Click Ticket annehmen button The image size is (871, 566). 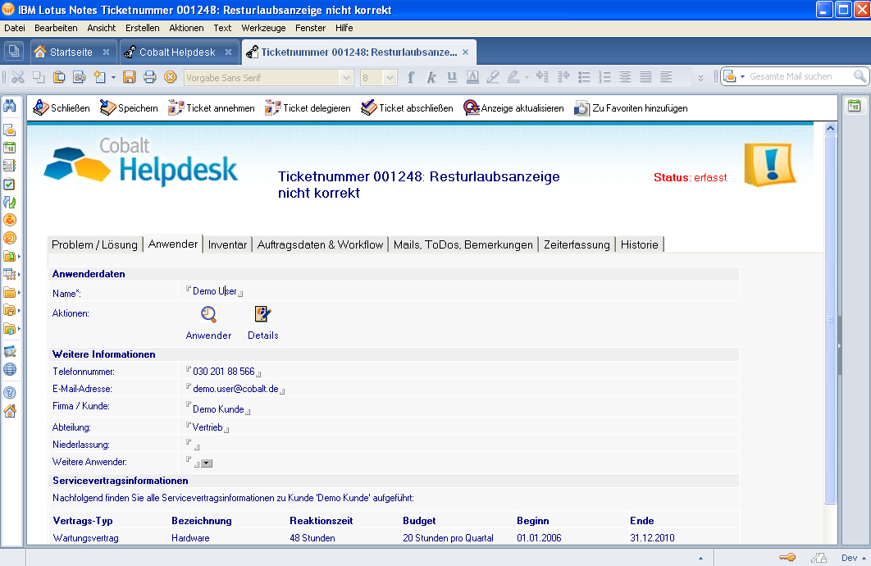click(x=211, y=107)
